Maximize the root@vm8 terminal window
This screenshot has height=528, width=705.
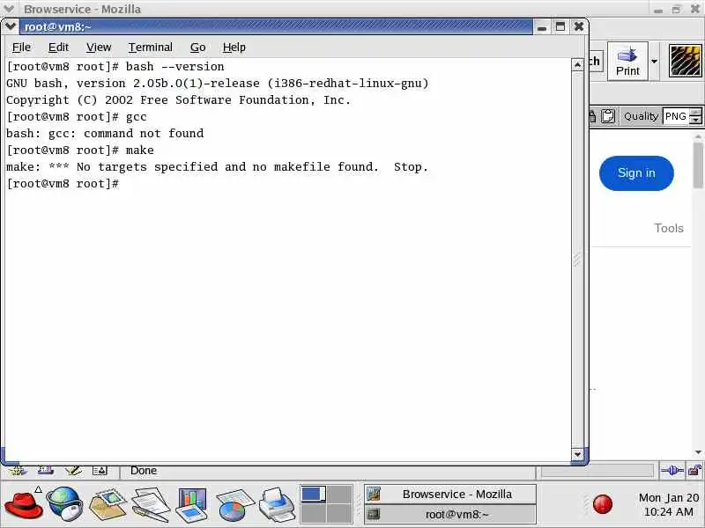560,26
